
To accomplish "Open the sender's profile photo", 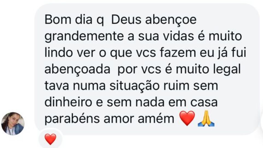I will pos(13,123).
